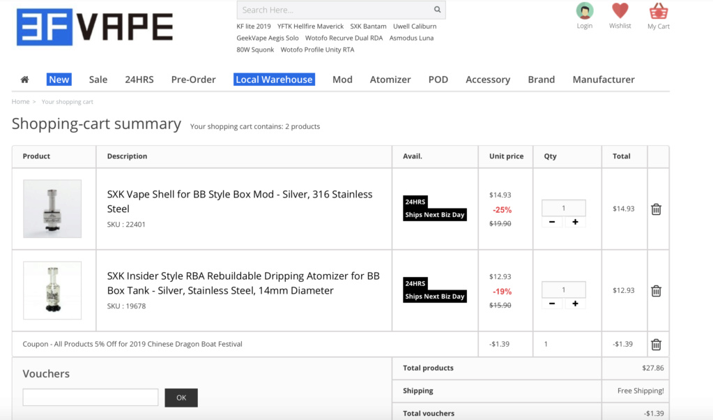
Task: Increase quantity of SXK Vape Shell
Action: (x=575, y=222)
